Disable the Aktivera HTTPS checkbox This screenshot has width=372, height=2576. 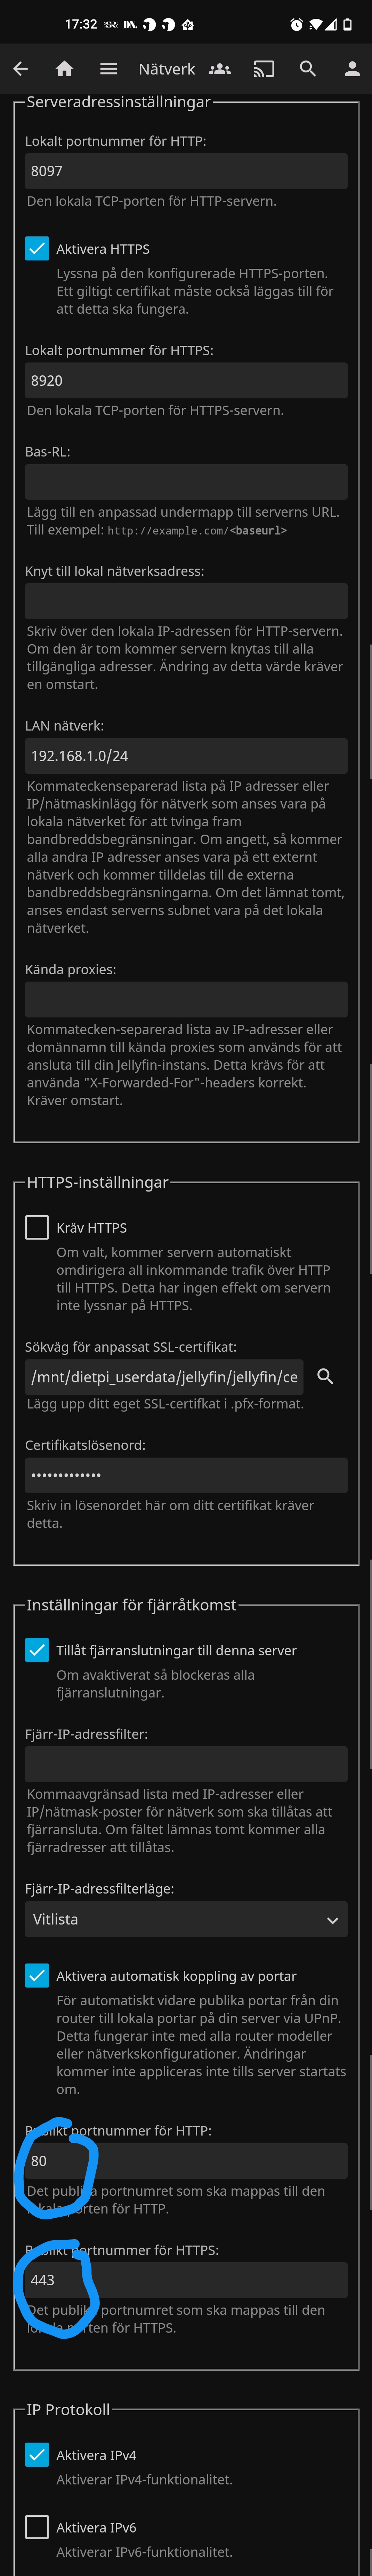coord(37,249)
